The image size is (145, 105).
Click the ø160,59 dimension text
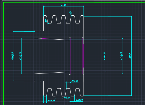[13, 56]
